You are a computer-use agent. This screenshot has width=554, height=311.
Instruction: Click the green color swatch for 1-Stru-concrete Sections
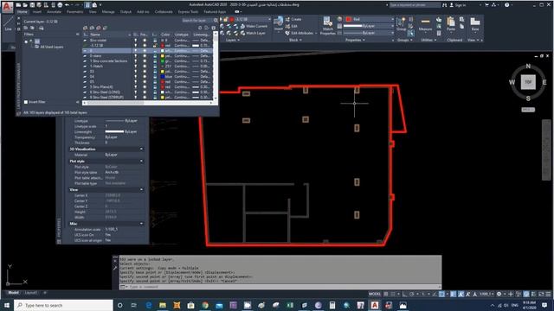pyautogui.click(x=163, y=61)
